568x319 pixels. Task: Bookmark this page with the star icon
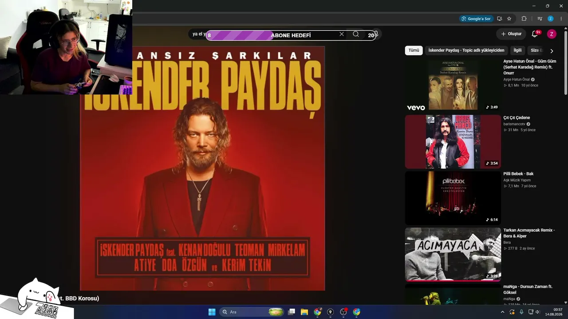point(509,19)
